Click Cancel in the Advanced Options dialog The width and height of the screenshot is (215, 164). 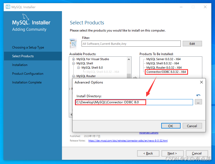point(192,126)
